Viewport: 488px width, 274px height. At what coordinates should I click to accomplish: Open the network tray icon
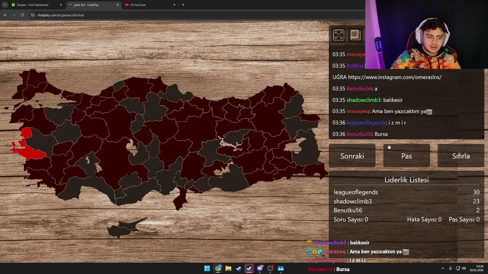(x=458, y=268)
